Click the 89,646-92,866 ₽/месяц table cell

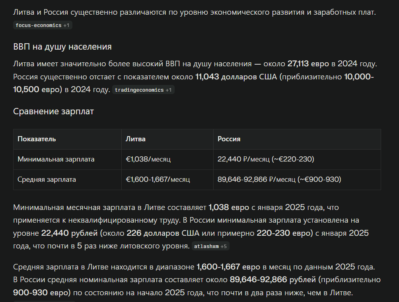click(x=279, y=180)
